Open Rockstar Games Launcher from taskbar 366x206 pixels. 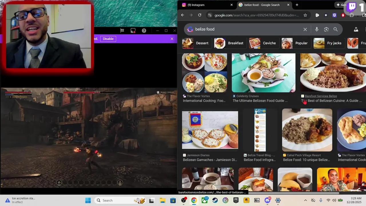point(246,200)
